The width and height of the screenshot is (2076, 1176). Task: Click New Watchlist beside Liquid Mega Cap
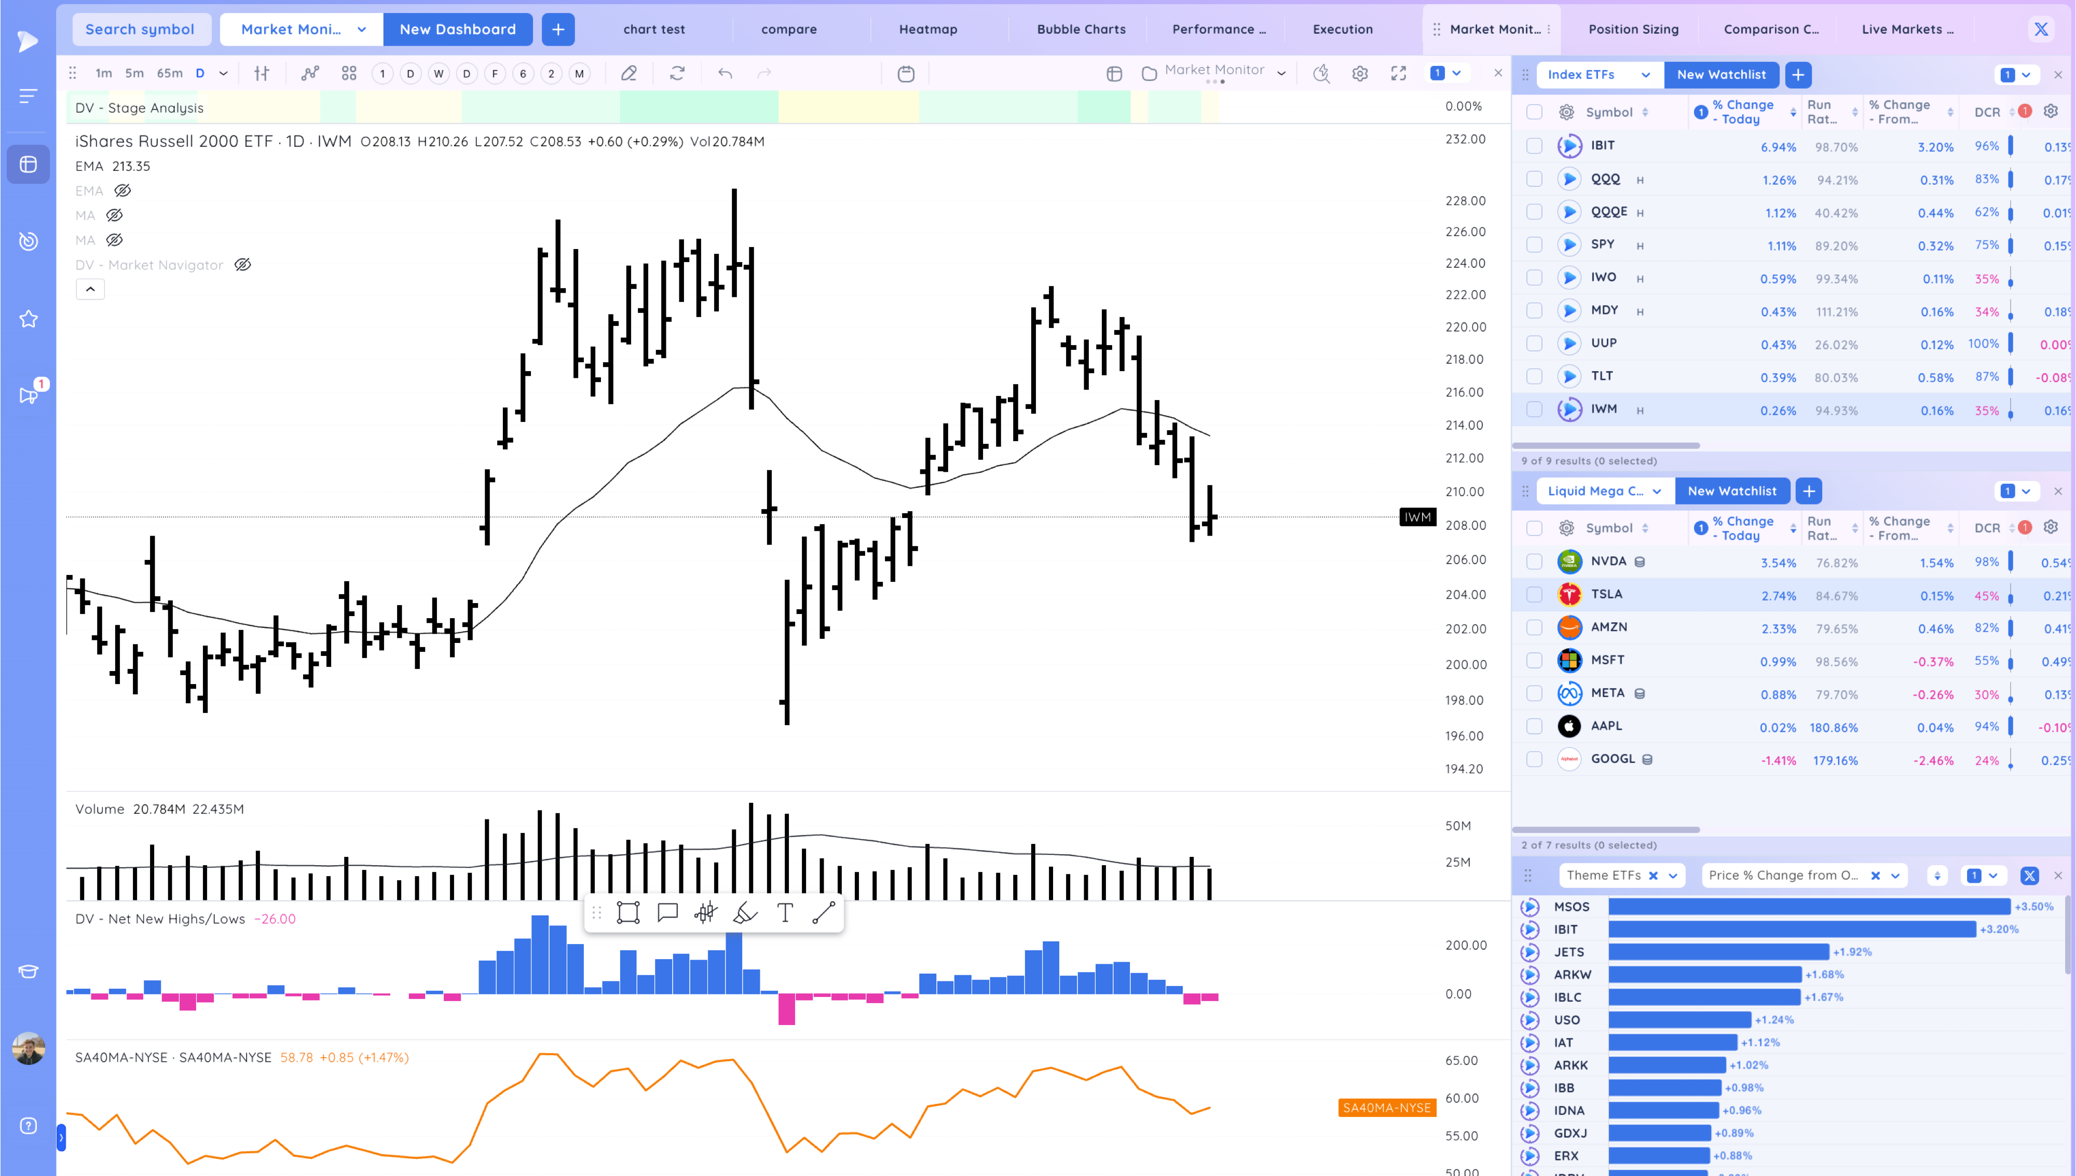(1731, 491)
